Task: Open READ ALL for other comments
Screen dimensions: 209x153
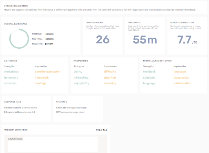Action: click(x=101, y=130)
